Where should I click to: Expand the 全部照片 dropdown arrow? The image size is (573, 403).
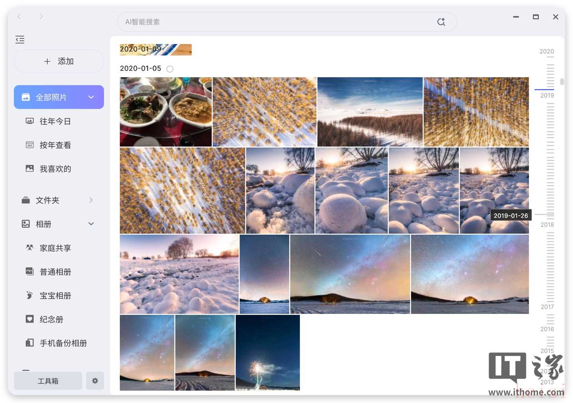(91, 97)
